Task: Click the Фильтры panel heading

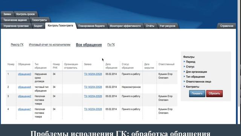Action: point(189,57)
